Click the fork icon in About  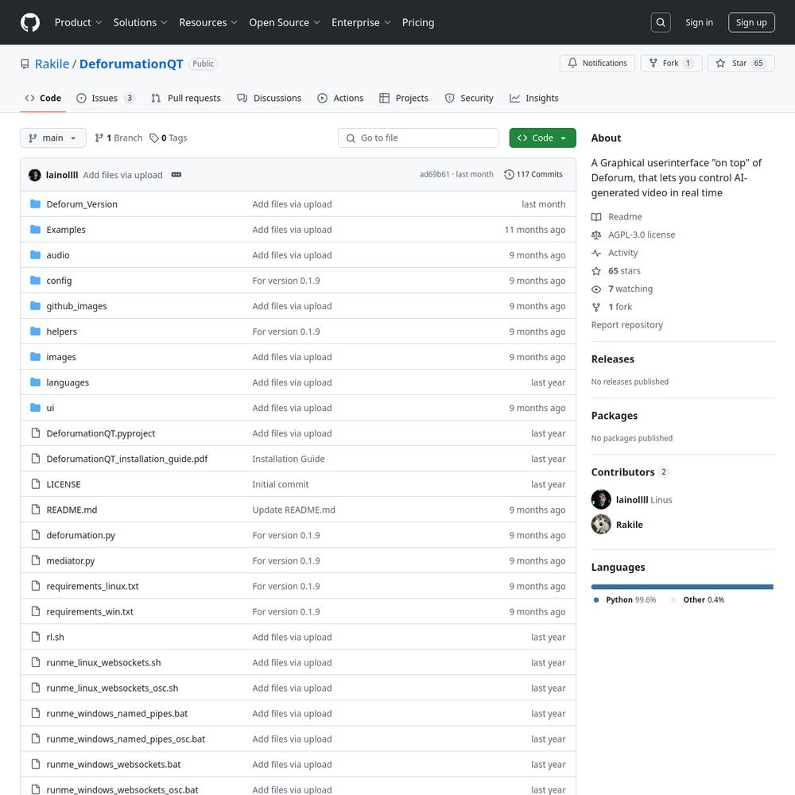click(x=596, y=307)
